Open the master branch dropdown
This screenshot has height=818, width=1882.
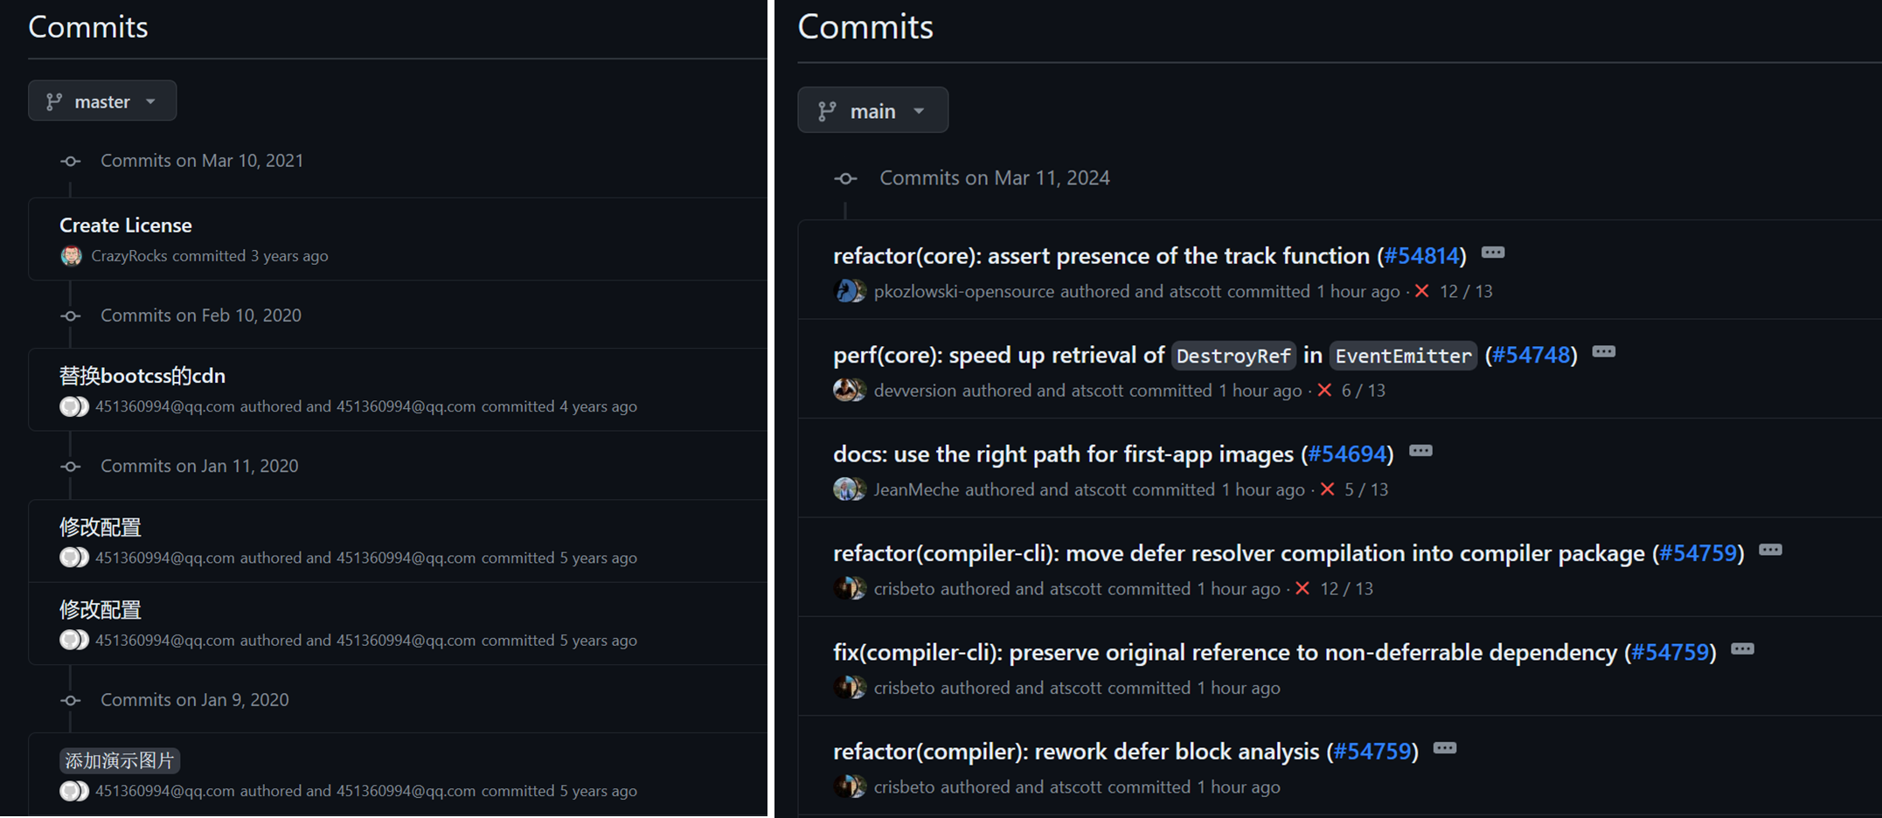point(102,101)
